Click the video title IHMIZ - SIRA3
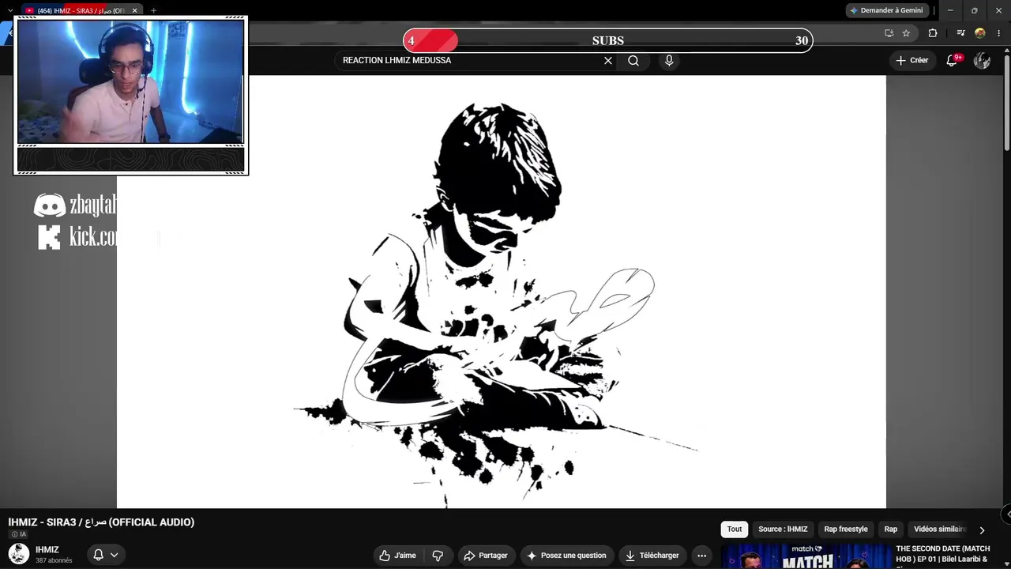 [x=101, y=522]
